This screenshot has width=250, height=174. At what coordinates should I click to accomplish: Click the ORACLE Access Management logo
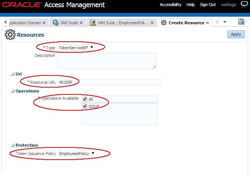pos(53,5)
